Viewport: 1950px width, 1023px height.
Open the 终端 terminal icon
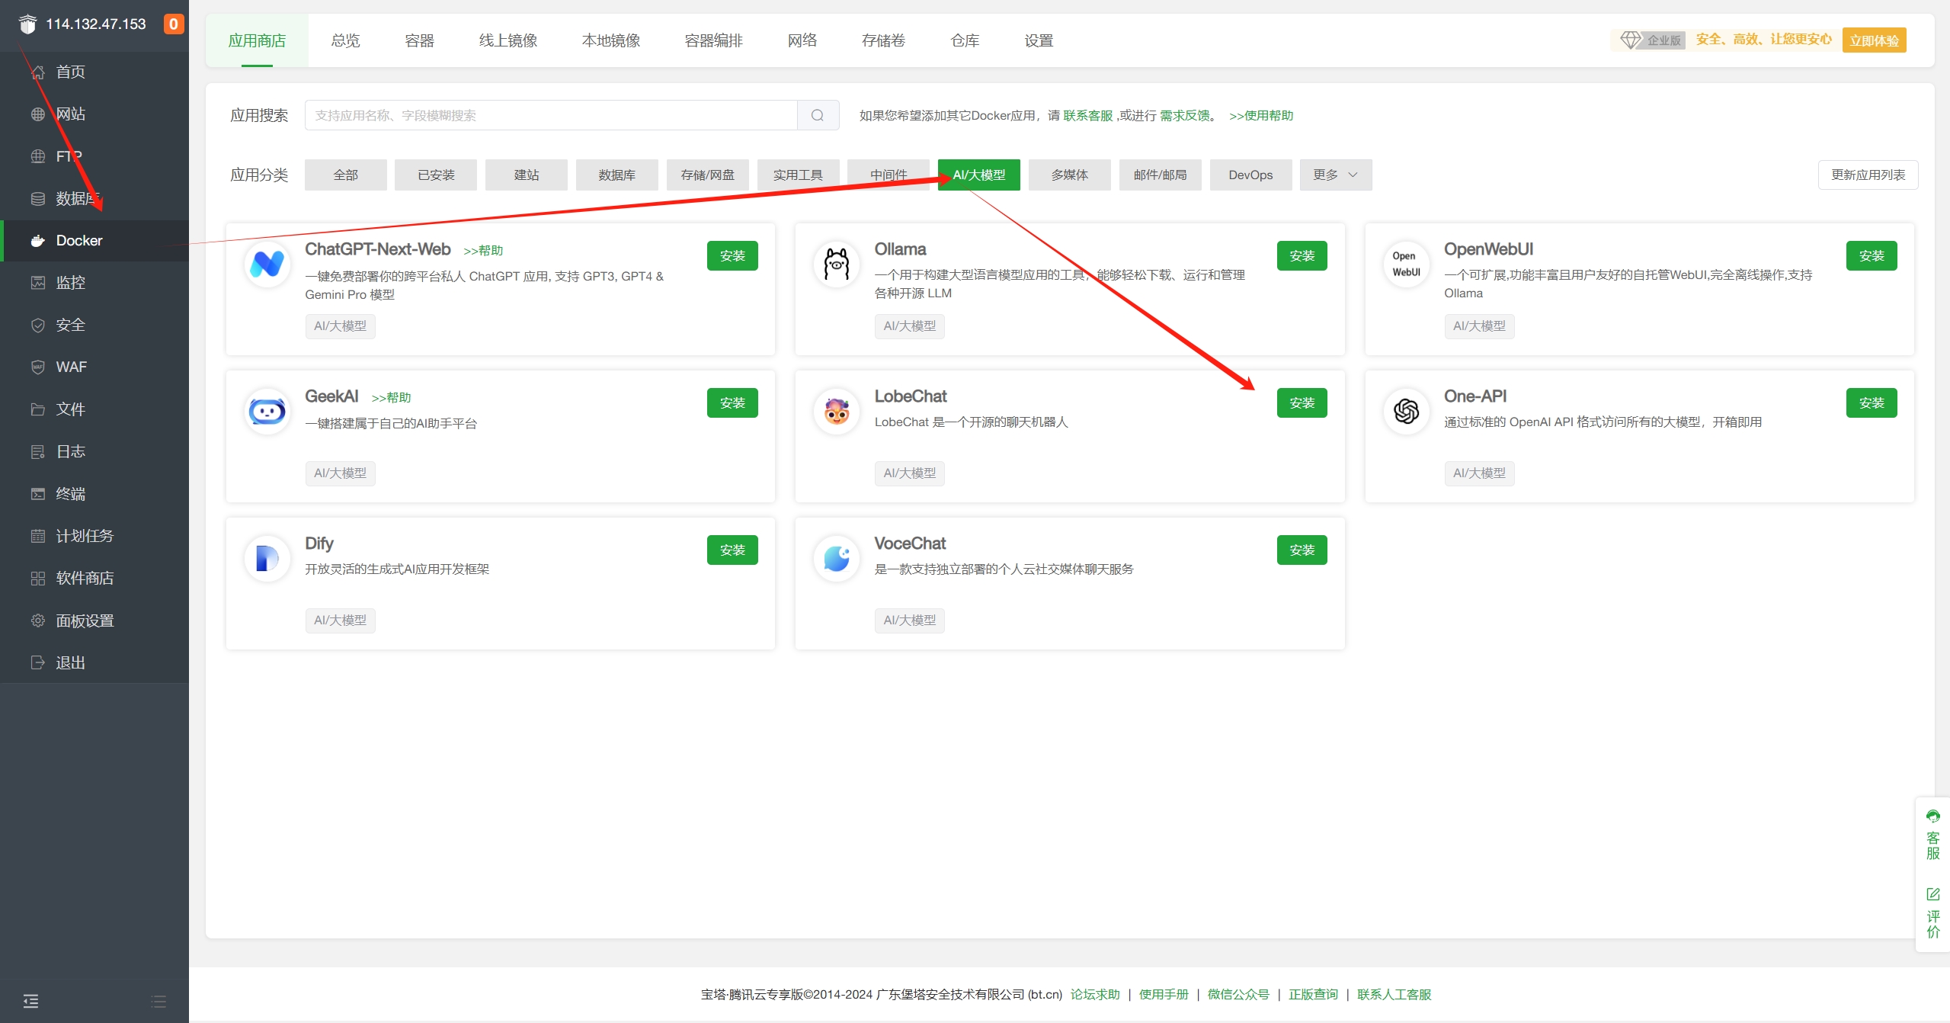37,494
